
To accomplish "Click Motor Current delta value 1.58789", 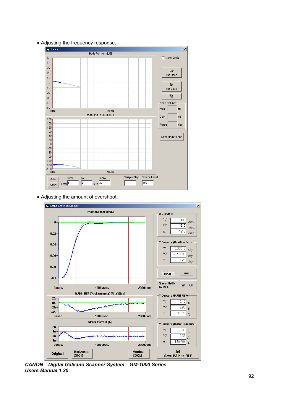I will click(x=178, y=342).
